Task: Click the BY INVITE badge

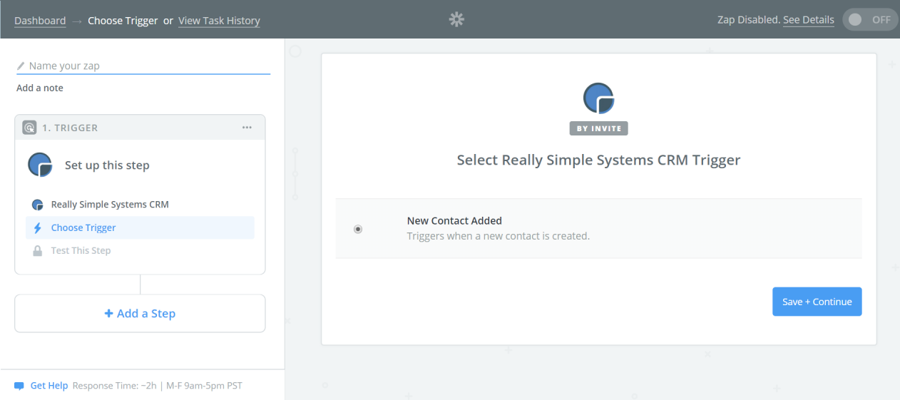Action: (598, 128)
